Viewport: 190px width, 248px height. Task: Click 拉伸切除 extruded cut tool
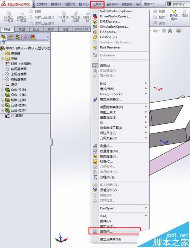pyautogui.click(x=64, y=17)
